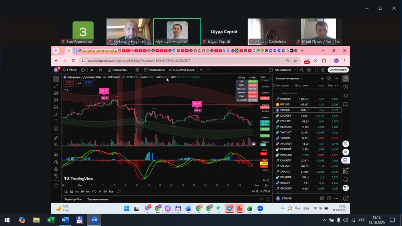Open the Measure ruler tool
Image resolution: width=402 pixels, height=226 pixels.
tap(56, 138)
